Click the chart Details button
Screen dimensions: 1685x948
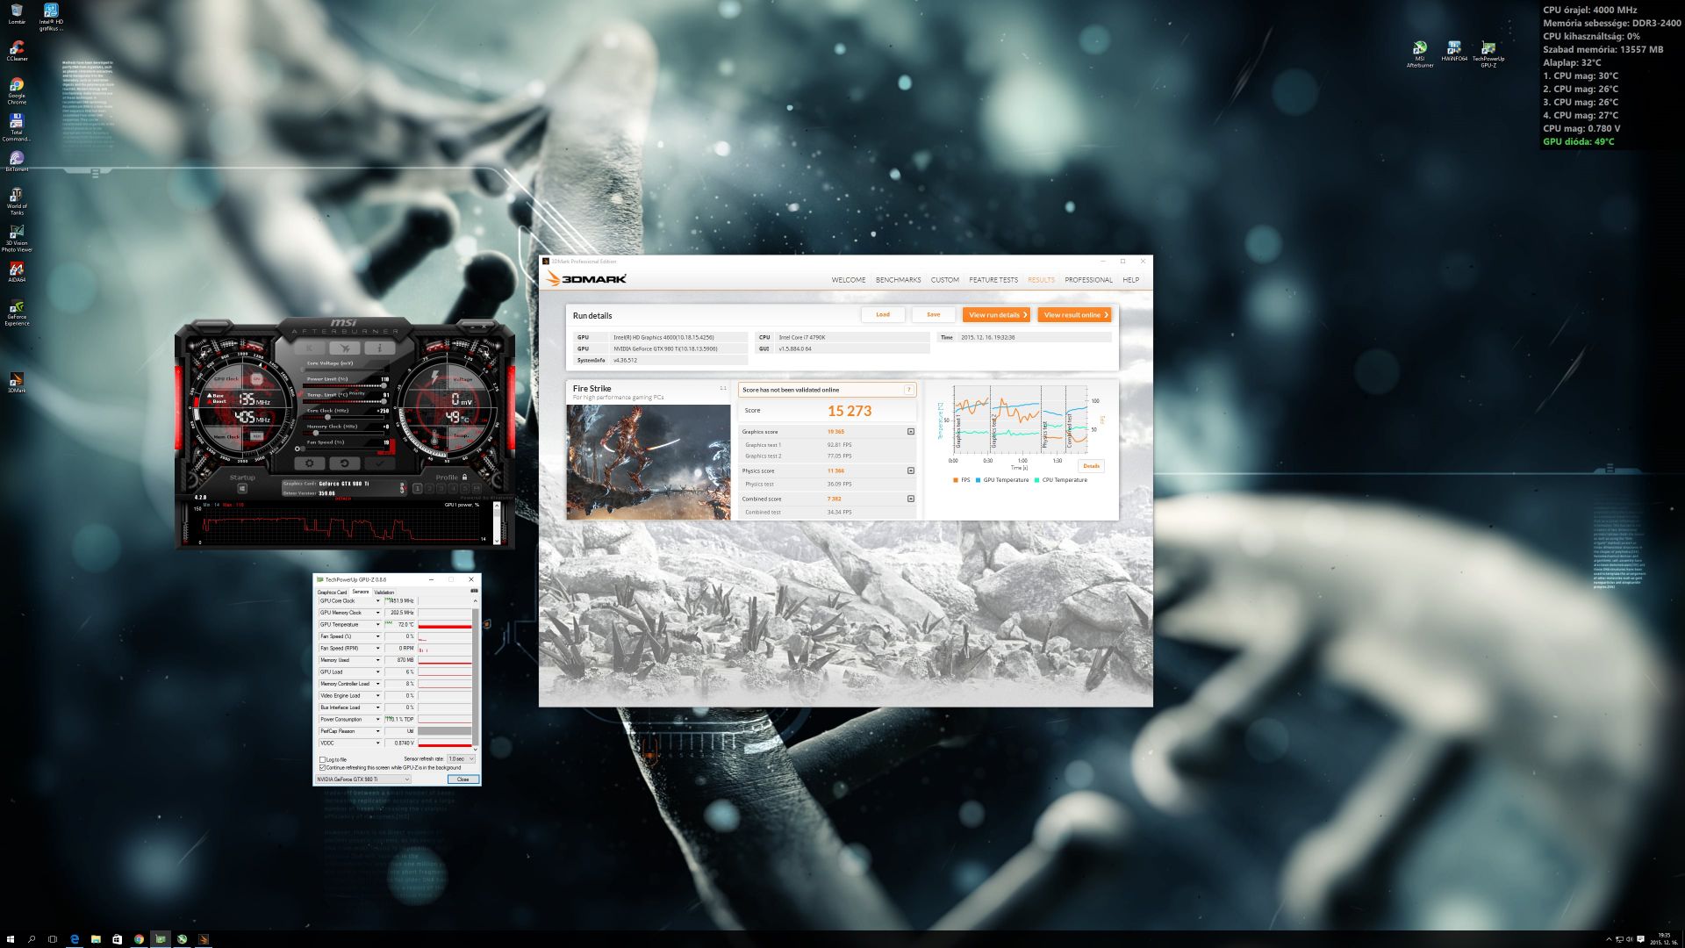(1091, 466)
